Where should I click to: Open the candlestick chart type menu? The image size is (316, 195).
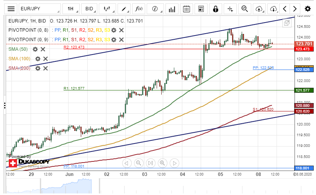tap(108, 8)
